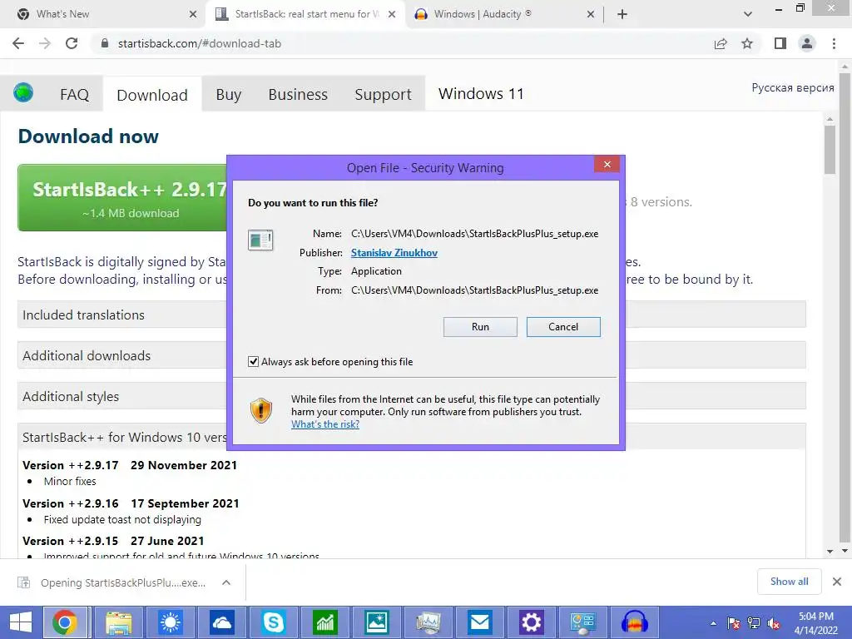Switch to the Русская версия language link
This screenshot has height=639, width=852.
click(793, 87)
